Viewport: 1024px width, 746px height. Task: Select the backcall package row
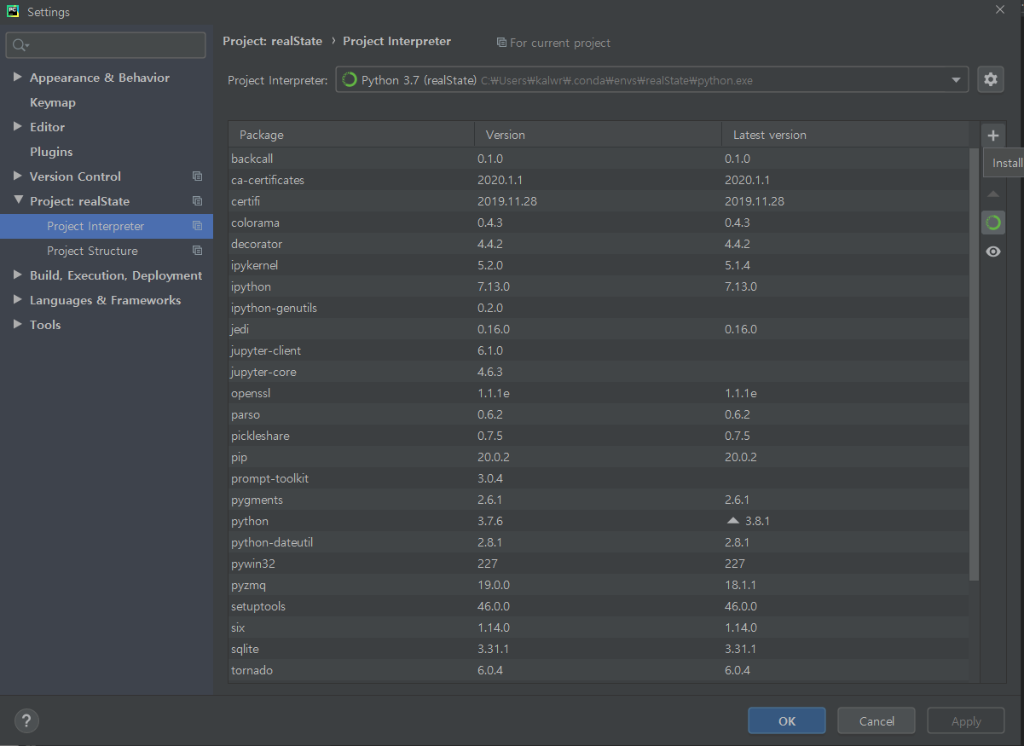599,159
